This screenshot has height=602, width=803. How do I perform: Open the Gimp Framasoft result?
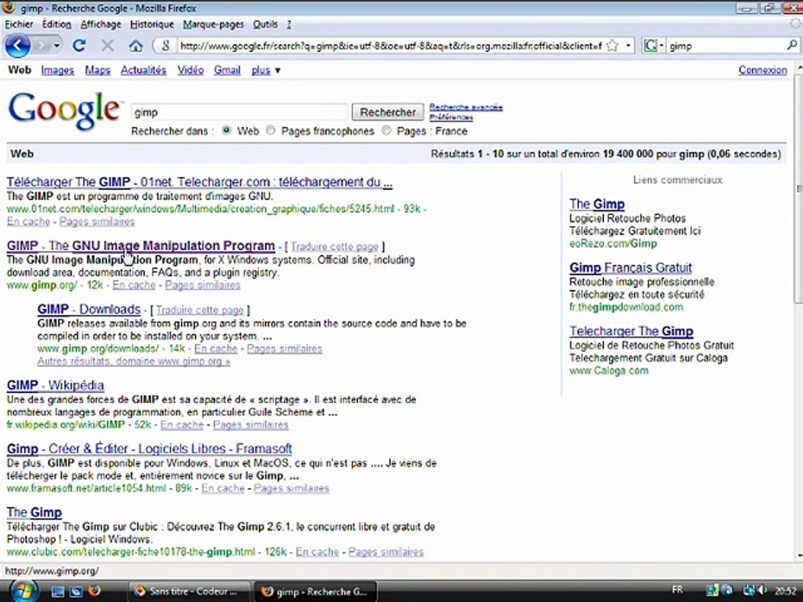pos(150,448)
